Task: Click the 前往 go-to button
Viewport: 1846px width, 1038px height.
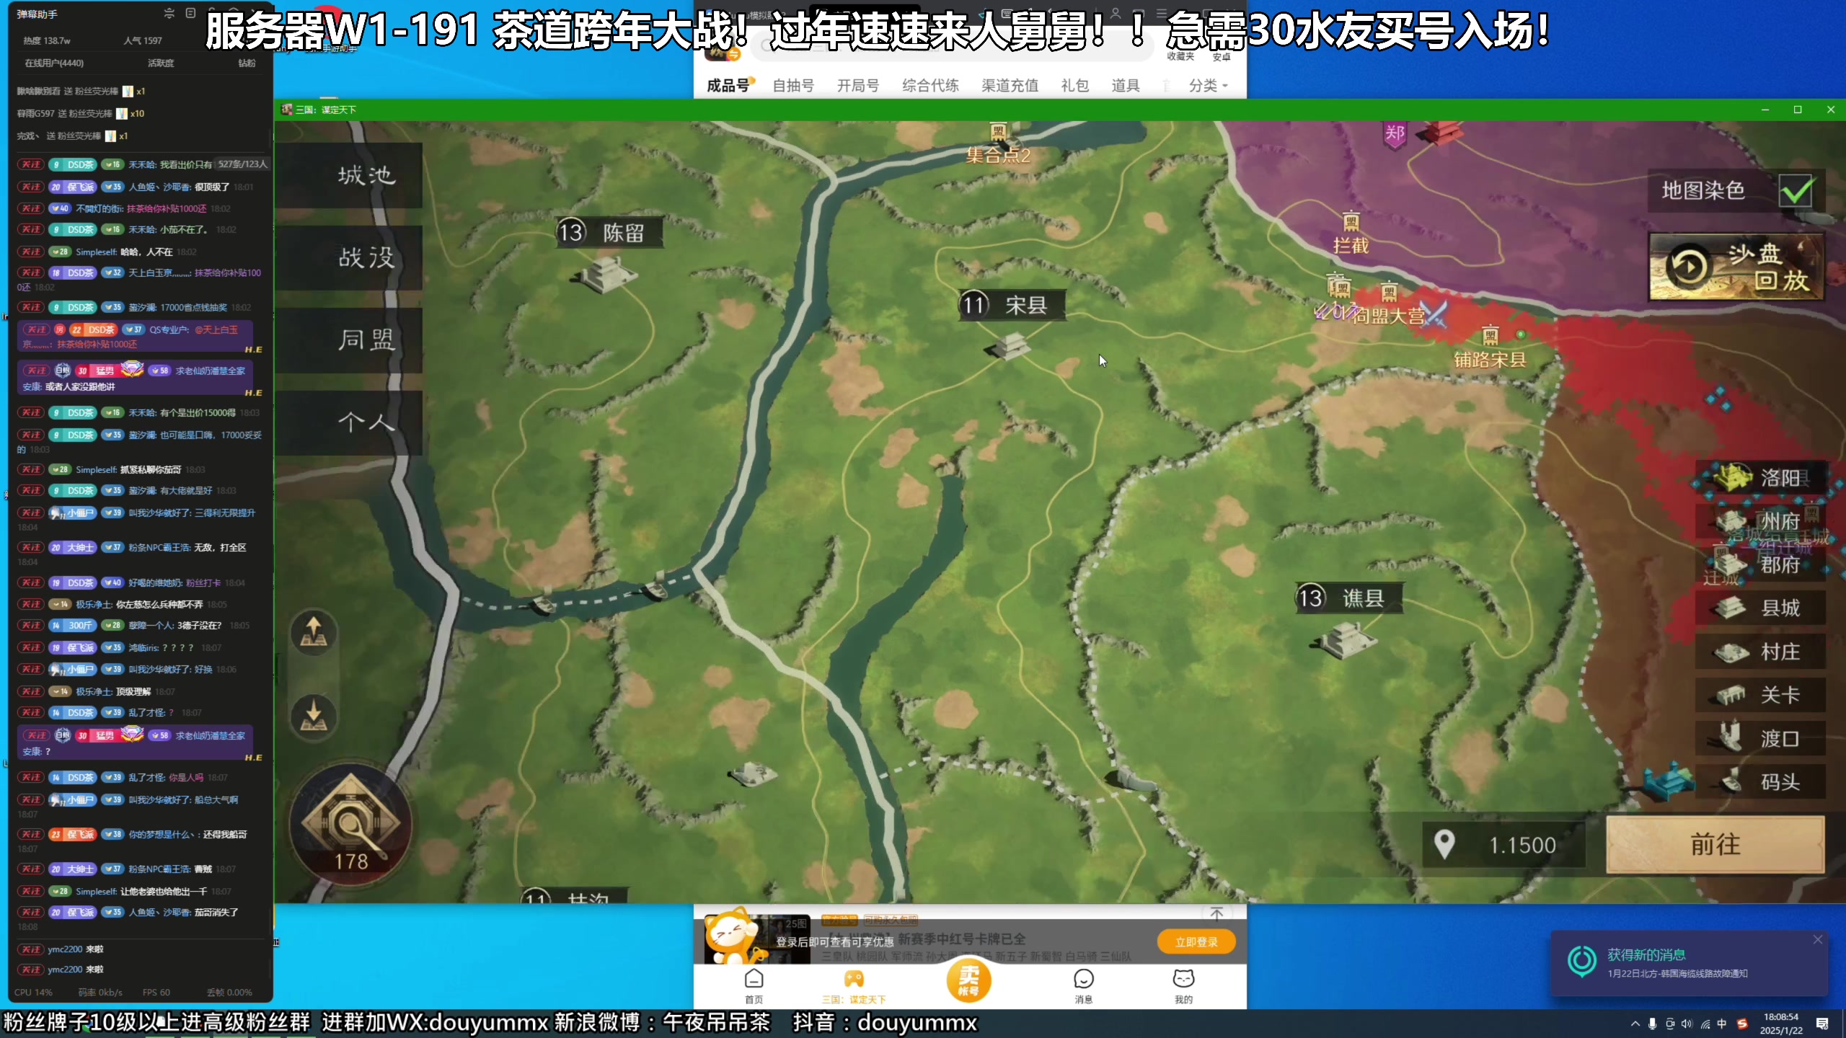Action: coord(1715,845)
